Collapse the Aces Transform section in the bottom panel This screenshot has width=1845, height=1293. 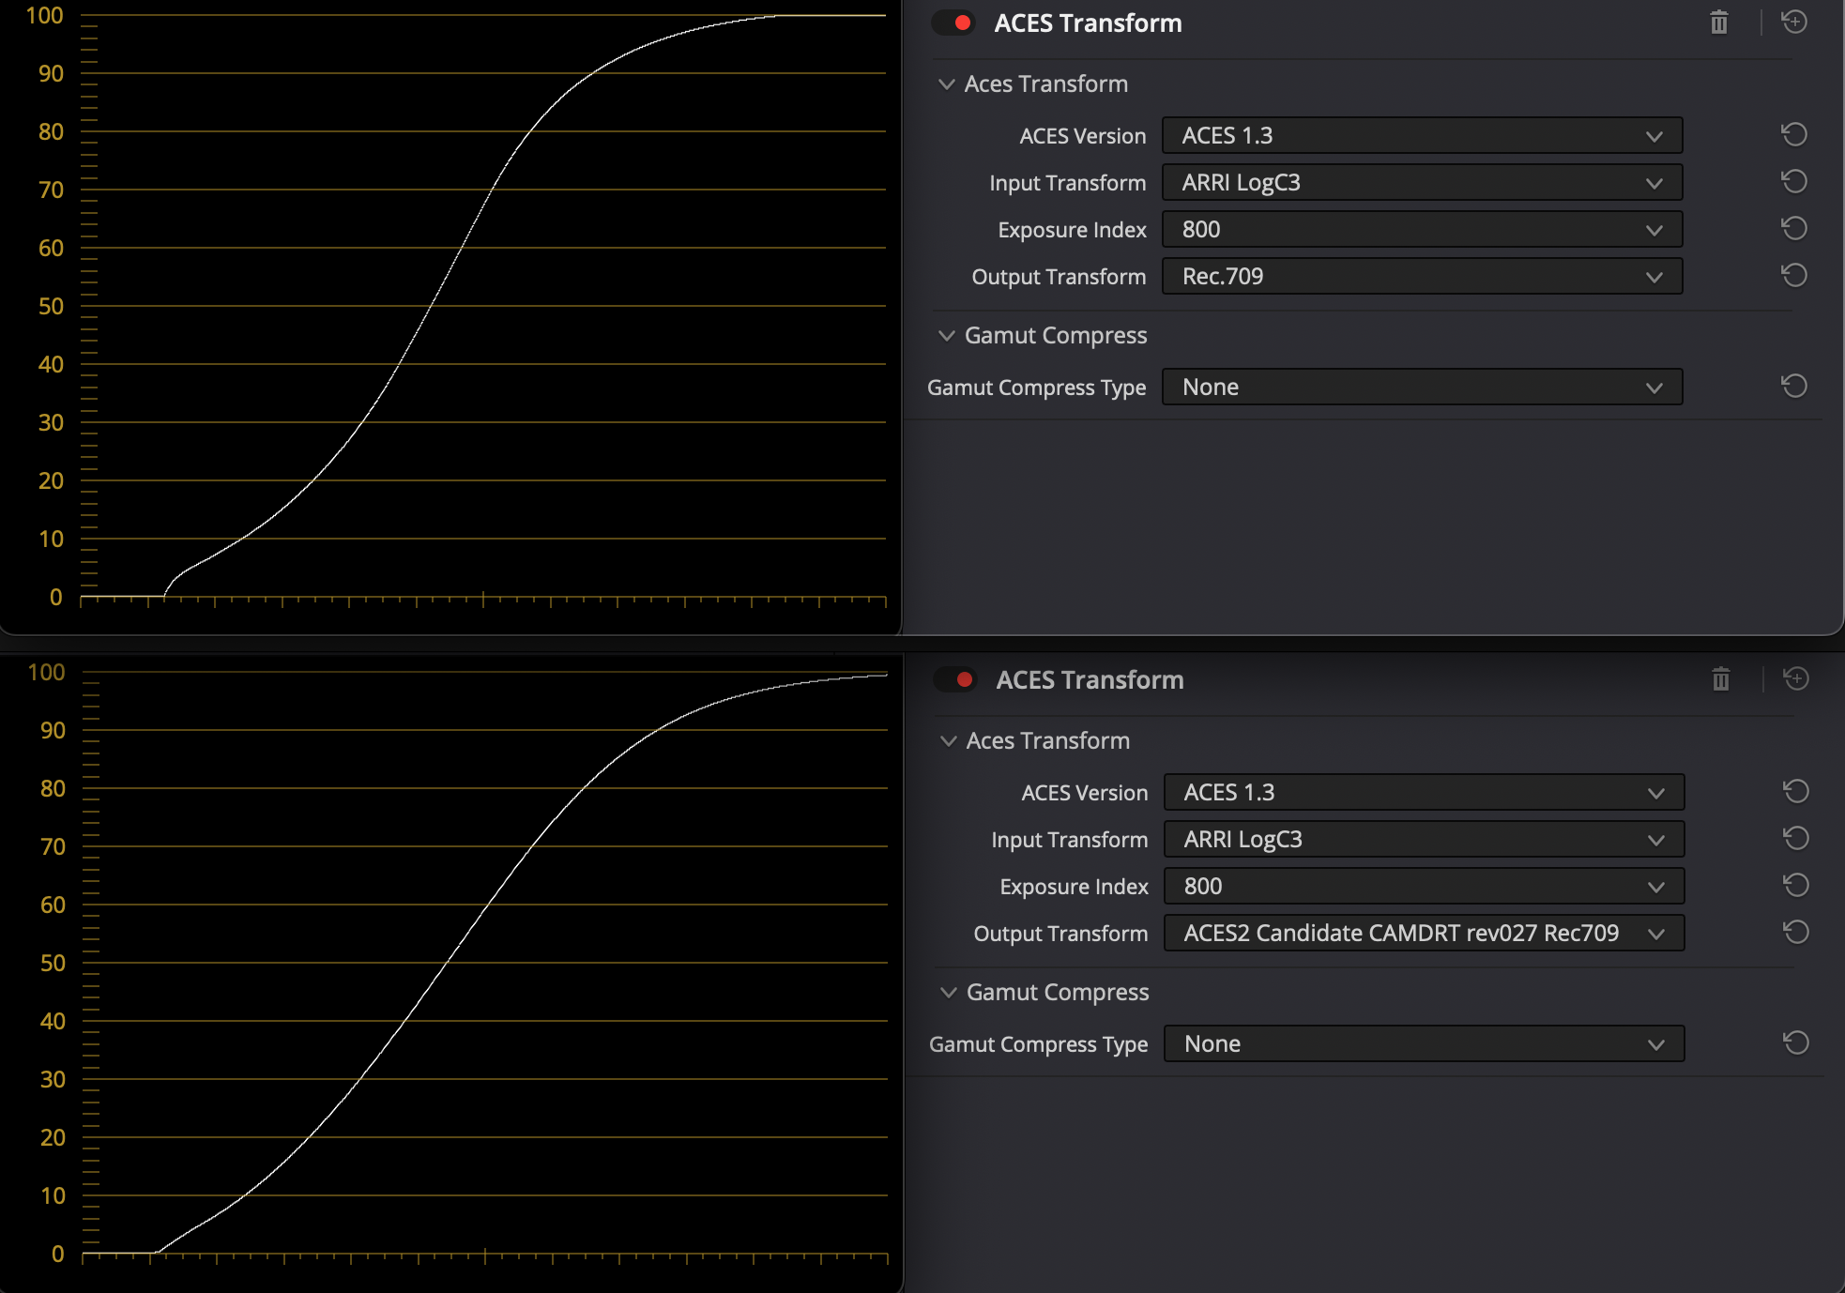[x=949, y=741]
